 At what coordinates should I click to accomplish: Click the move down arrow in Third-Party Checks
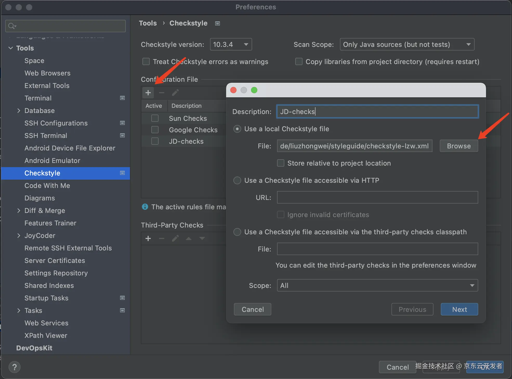click(x=202, y=238)
